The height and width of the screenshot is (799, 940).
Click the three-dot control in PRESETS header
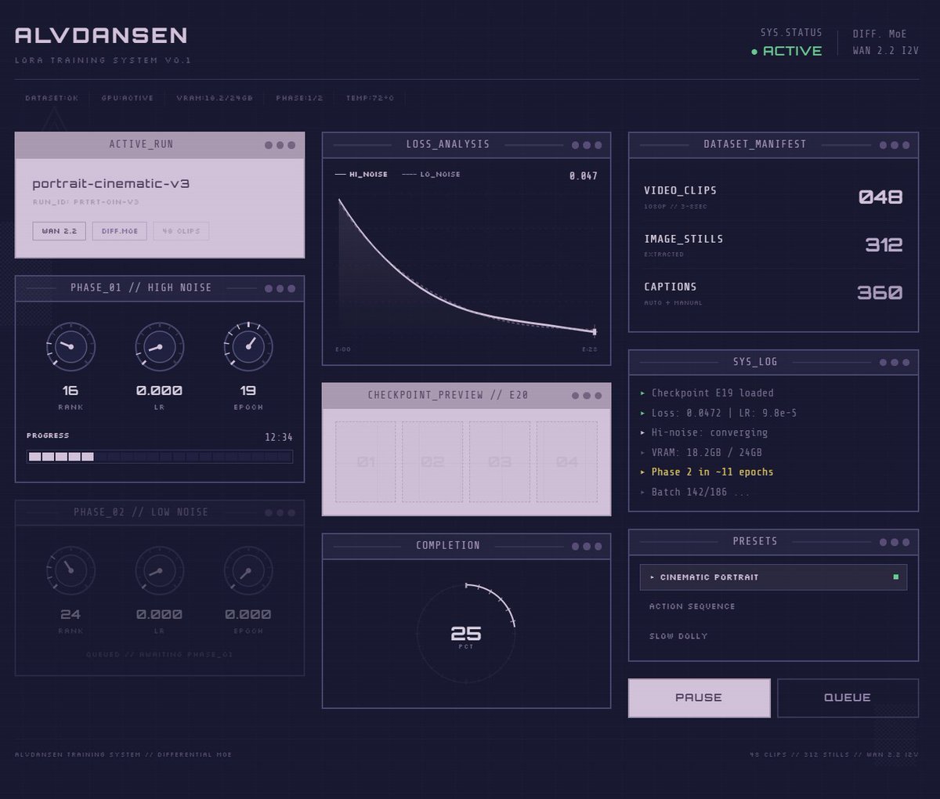(x=895, y=542)
